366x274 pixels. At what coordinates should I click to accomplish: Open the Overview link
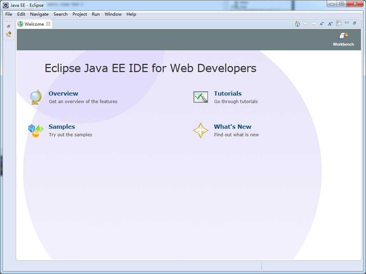pyautogui.click(x=63, y=93)
